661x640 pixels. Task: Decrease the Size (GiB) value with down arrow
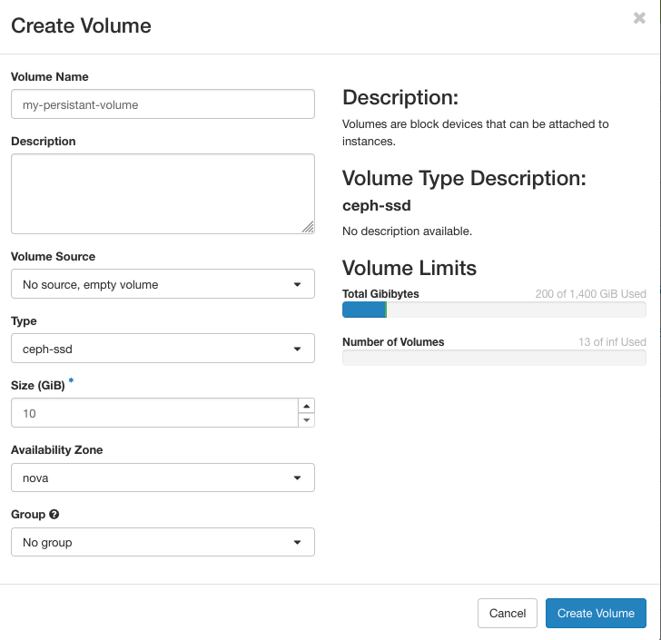click(x=307, y=420)
